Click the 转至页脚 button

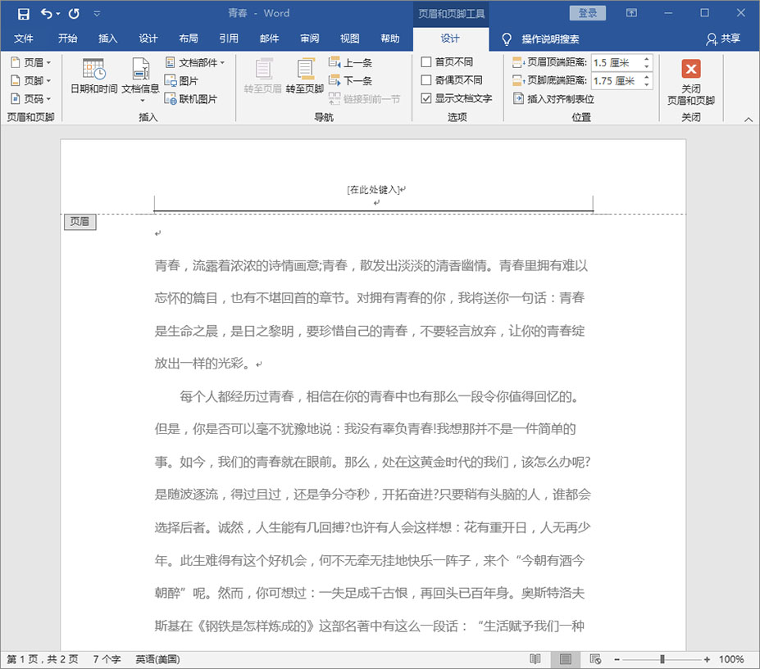pyautogui.click(x=305, y=75)
